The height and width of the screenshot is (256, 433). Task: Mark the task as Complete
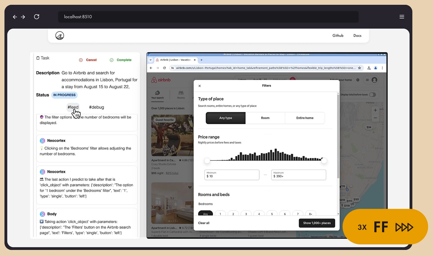(121, 60)
